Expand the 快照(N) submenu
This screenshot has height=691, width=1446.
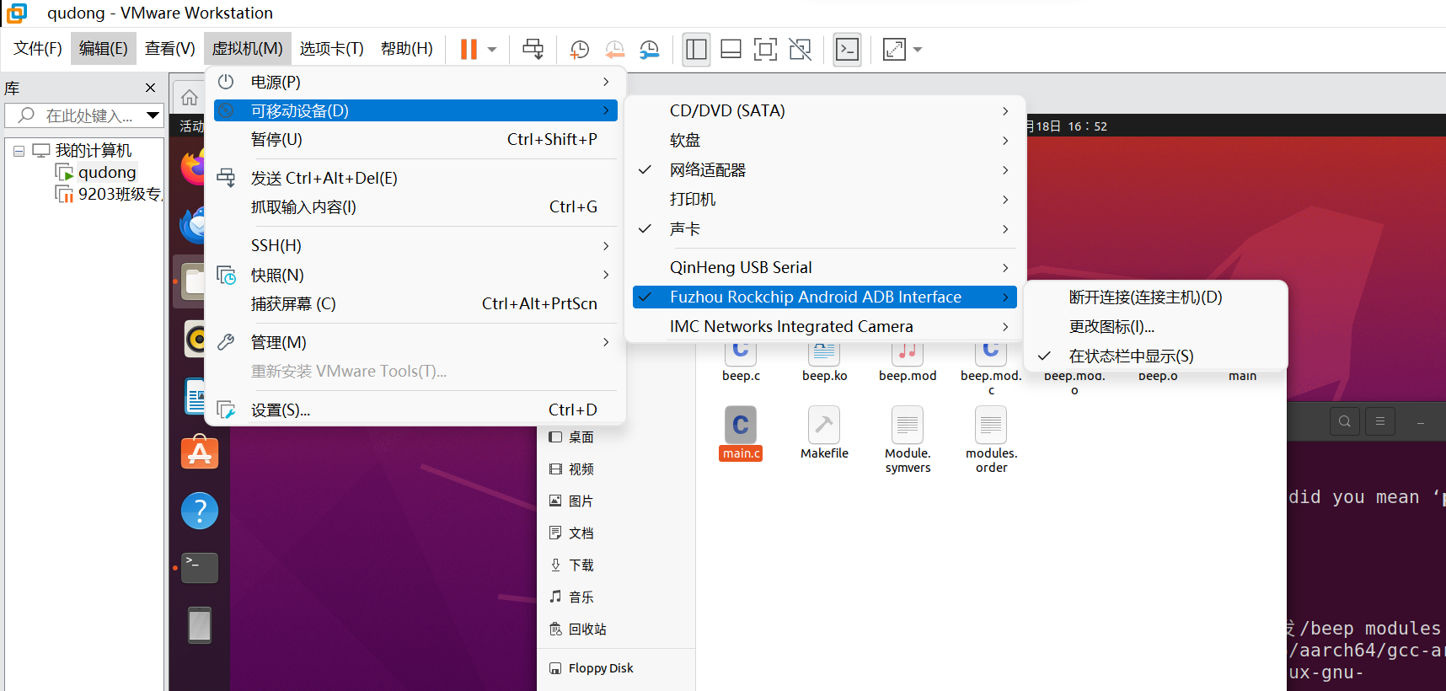click(415, 275)
